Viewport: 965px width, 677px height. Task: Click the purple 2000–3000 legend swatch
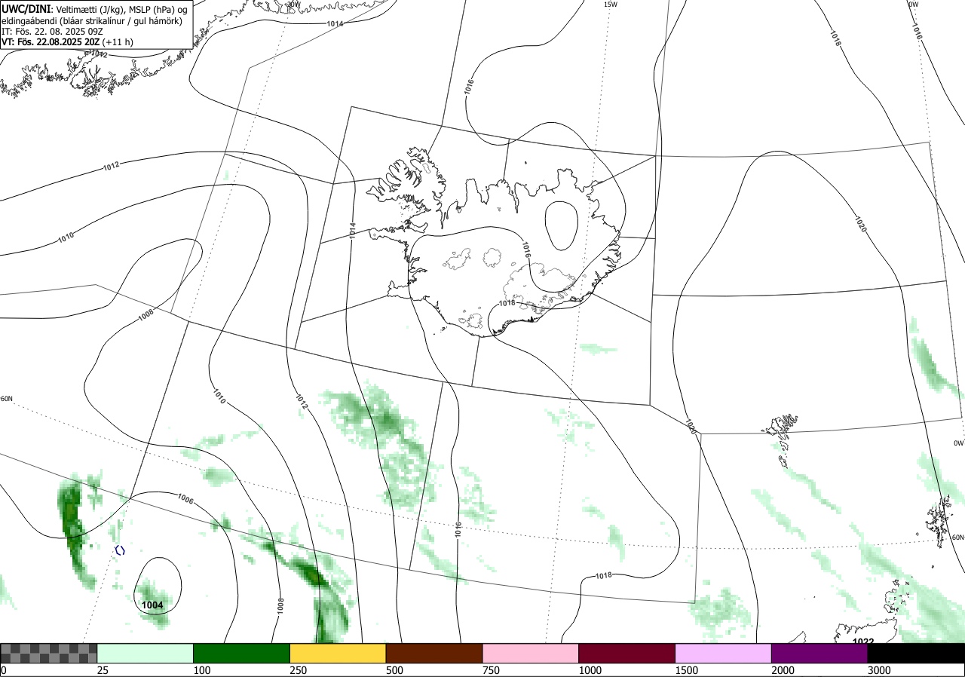(819, 653)
